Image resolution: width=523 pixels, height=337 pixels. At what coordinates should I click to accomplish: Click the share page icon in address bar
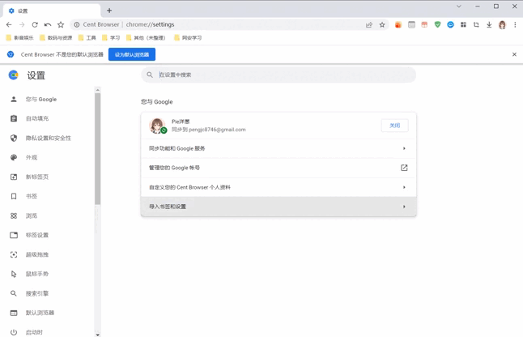[369, 24]
